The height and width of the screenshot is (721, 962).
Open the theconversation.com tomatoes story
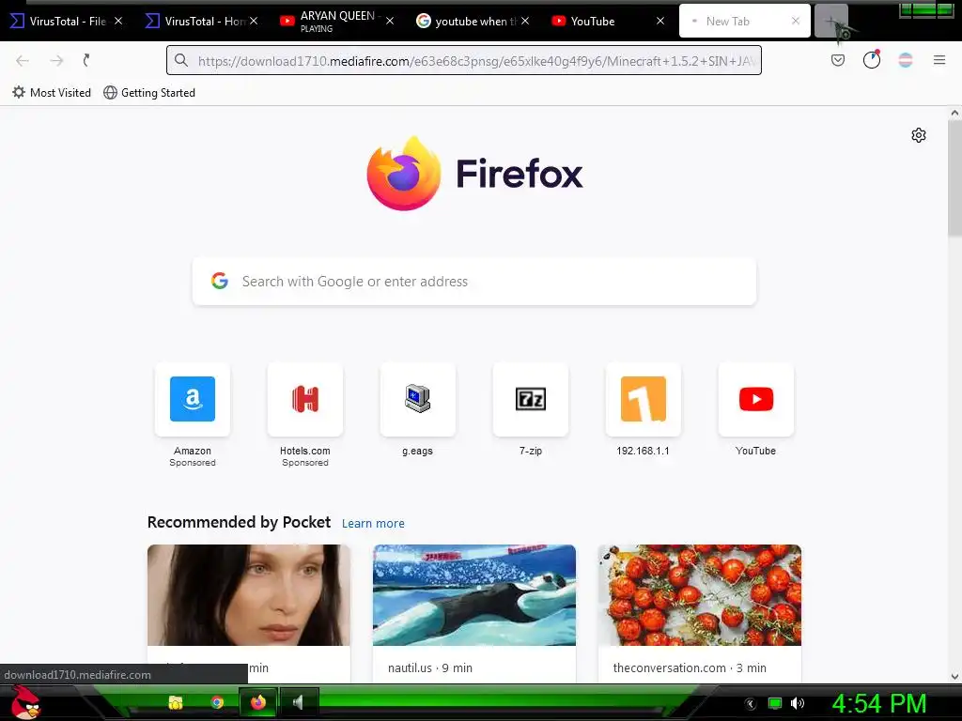699,594
